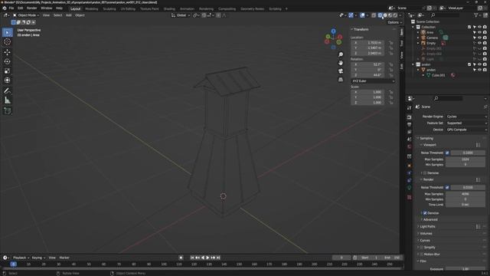Open the timeline Playback popover

(x=21, y=258)
